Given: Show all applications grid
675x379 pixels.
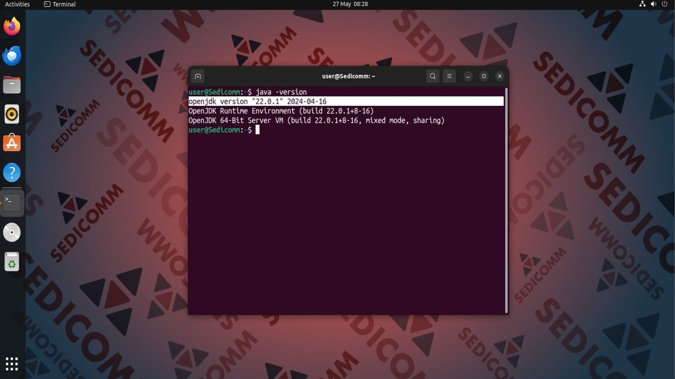Looking at the screenshot, I should [x=12, y=364].
